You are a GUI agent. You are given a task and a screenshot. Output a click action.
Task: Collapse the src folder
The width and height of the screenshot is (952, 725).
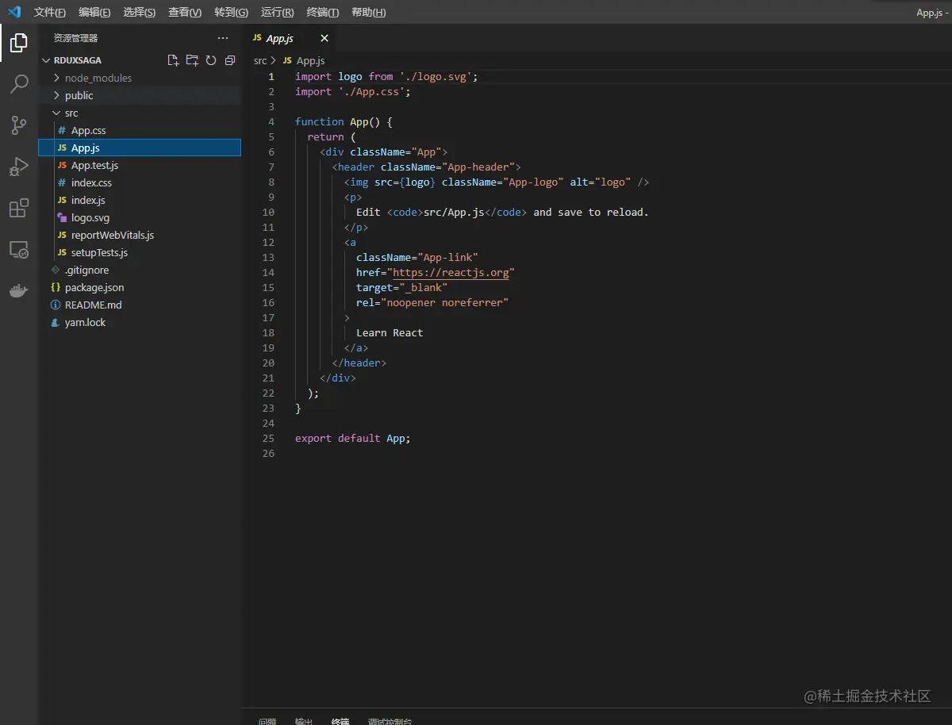click(x=57, y=113)
